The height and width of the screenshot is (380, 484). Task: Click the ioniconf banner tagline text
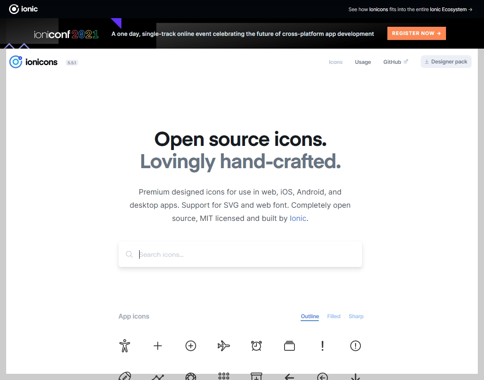[242, 34]
